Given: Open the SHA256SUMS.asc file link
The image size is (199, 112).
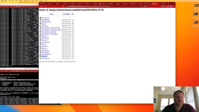Looking at the screenshot, I should pyautogui.click(x=46, y=22).
